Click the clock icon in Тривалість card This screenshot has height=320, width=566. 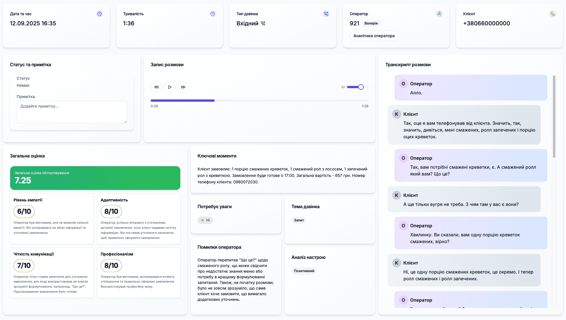pyautogui.click(x=213, y=14)
